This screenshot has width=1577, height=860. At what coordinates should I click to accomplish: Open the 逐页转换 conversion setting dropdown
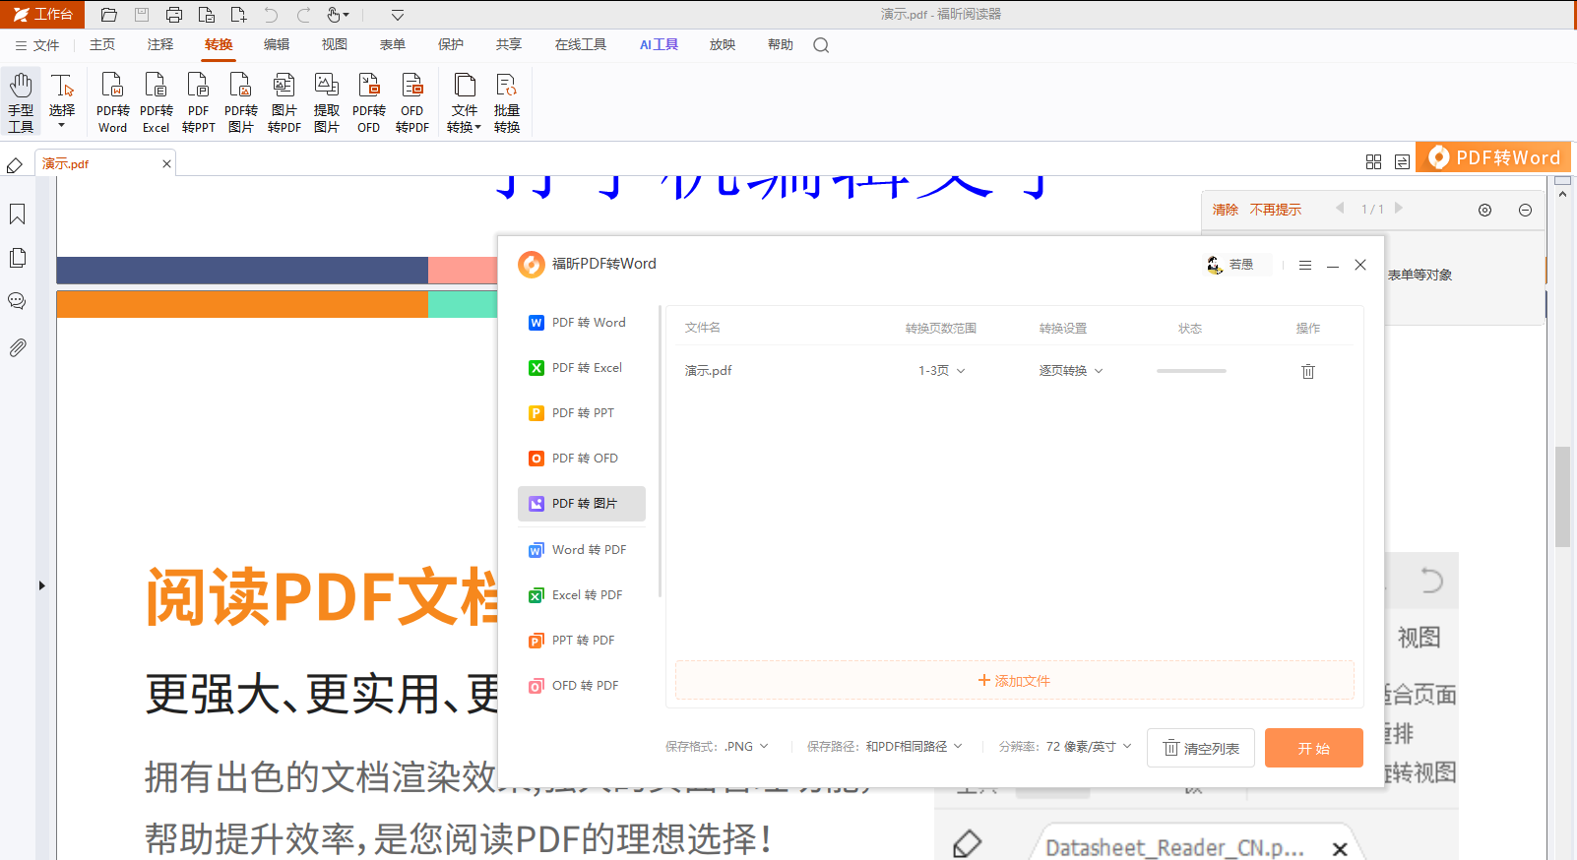click(1071, 371)
